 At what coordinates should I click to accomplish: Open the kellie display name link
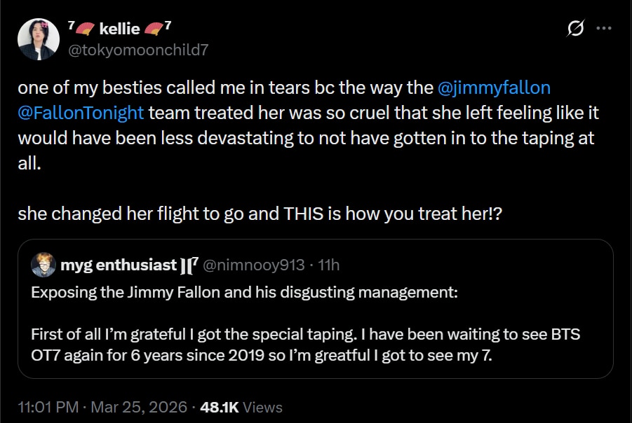(120, 29)
